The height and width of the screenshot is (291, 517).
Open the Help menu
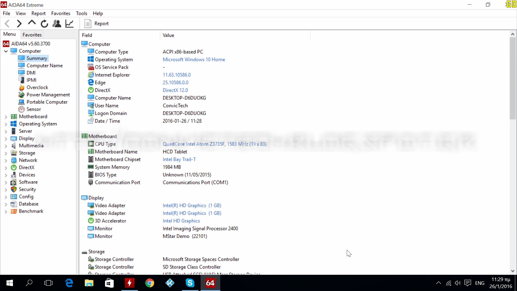[98, 13]
